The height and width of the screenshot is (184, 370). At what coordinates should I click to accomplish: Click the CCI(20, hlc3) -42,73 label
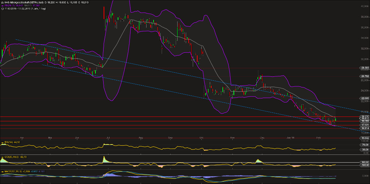(x=15, y=157)
